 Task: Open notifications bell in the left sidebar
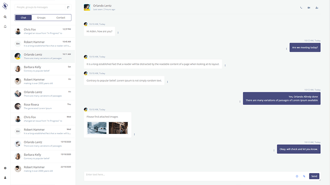click(5, 27)
